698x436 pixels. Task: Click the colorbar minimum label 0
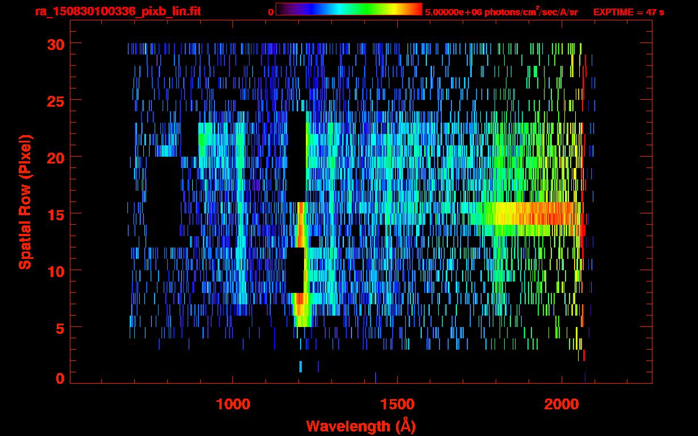tap(271, 12)
